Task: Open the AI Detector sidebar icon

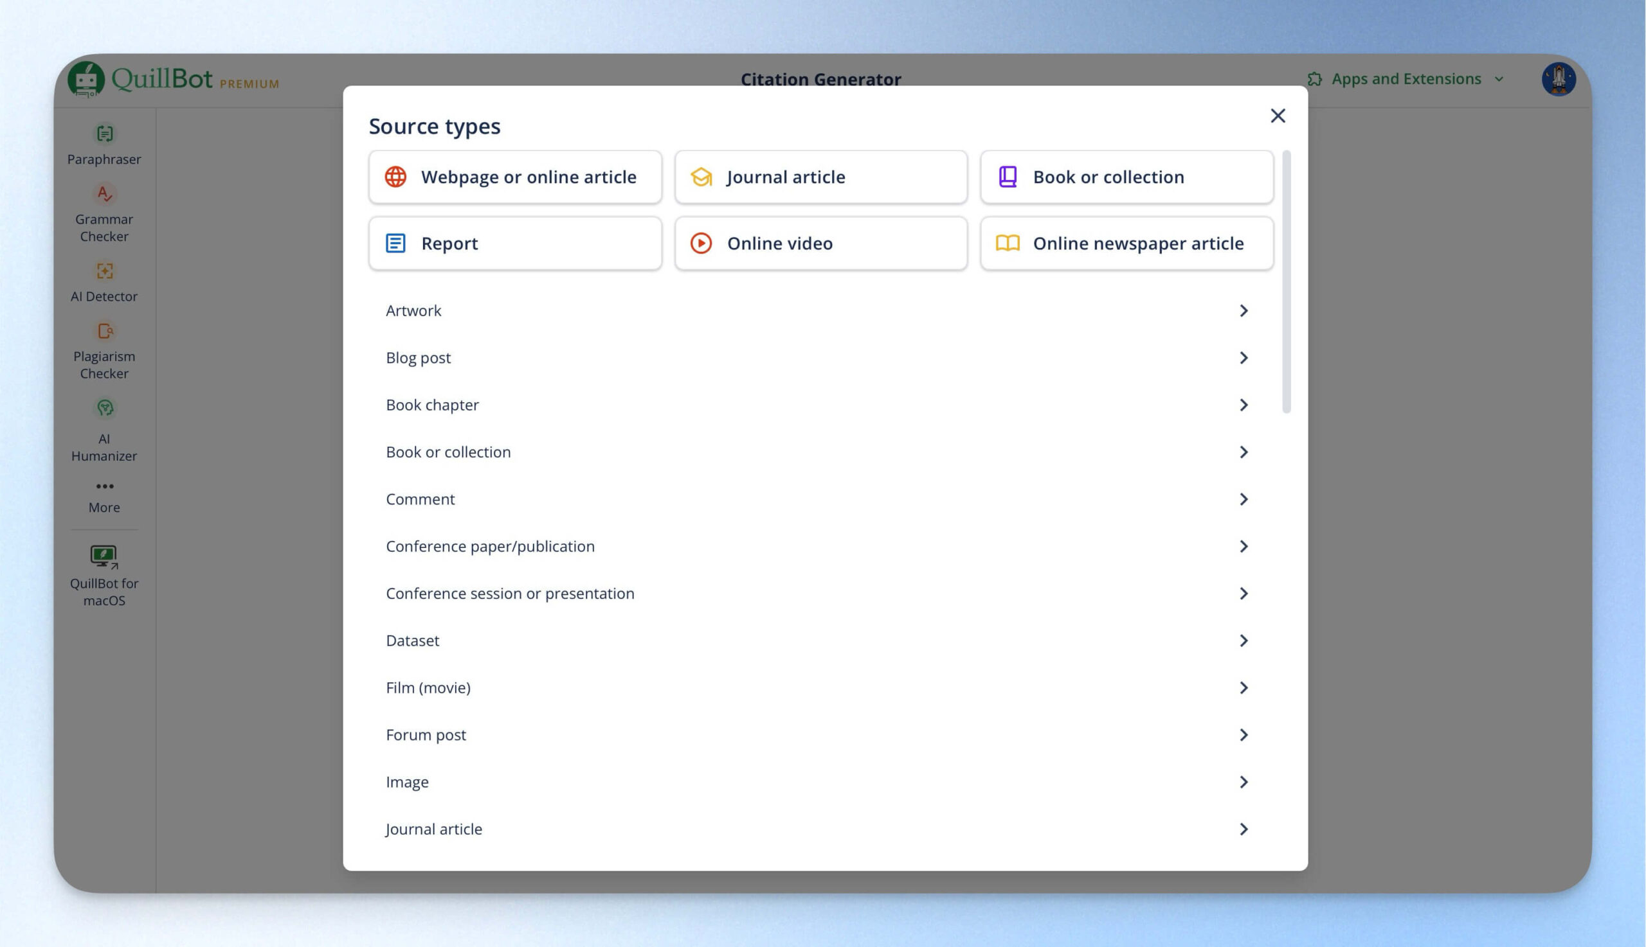Action: pos(105,270)
